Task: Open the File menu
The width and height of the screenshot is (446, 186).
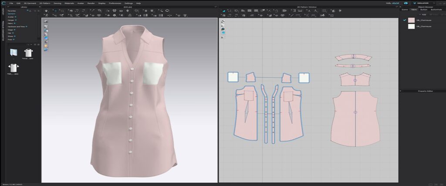Action: click(x=11, y=3)
